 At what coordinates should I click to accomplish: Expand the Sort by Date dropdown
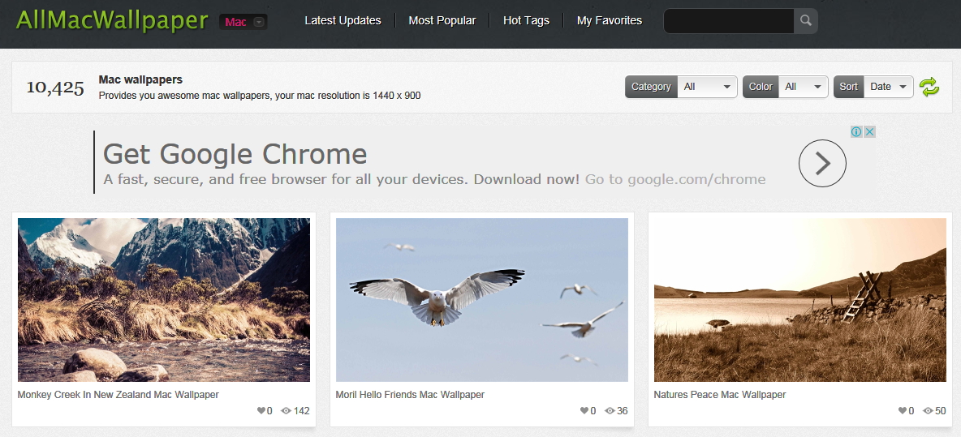pos(889,87)
